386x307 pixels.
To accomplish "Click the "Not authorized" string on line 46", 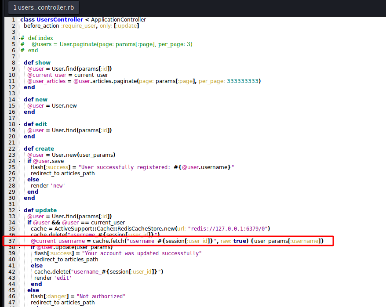I will 101,296.
